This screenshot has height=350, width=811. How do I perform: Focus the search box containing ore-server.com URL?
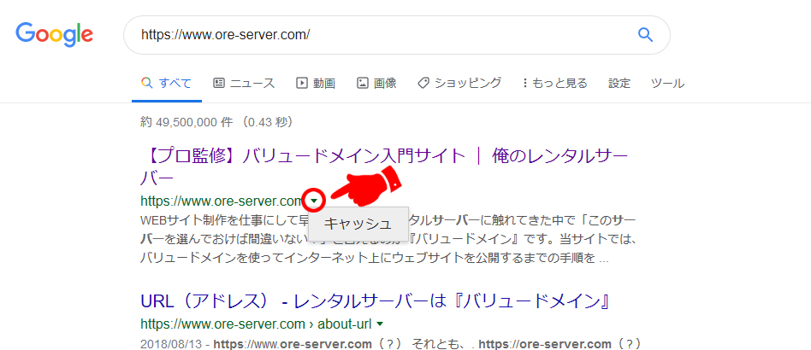click(x=376, y=35)
